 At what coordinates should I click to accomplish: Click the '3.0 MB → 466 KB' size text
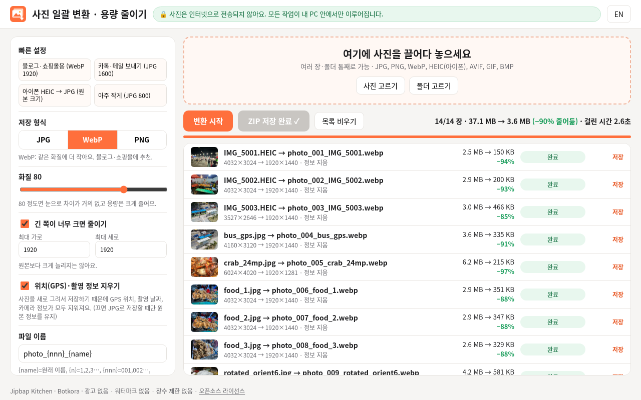tap(488, 207)
